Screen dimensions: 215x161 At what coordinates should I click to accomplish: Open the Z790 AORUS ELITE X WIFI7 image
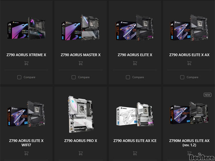(x=26, y=114)
